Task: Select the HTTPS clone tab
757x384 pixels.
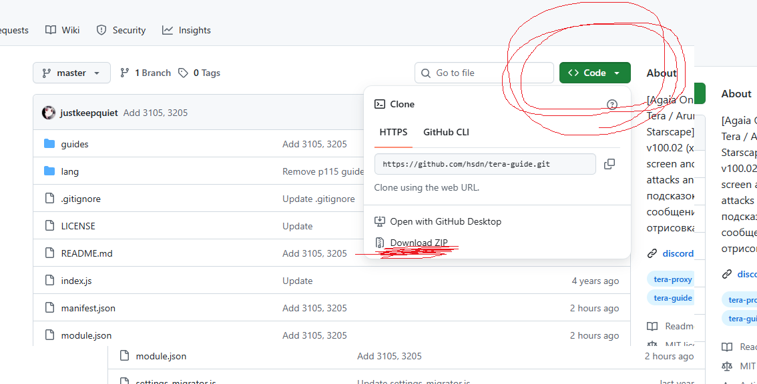Action: click(393, 132)
